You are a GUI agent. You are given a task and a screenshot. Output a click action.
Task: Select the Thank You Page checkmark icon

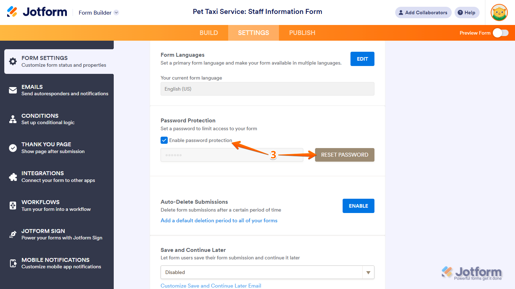coord(13,148)
